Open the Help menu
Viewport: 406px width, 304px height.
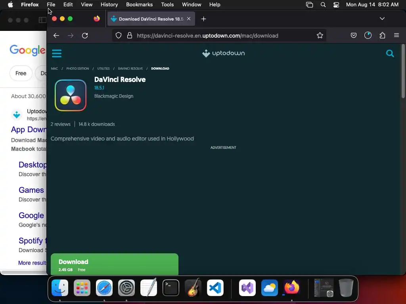tap(214, 4)
